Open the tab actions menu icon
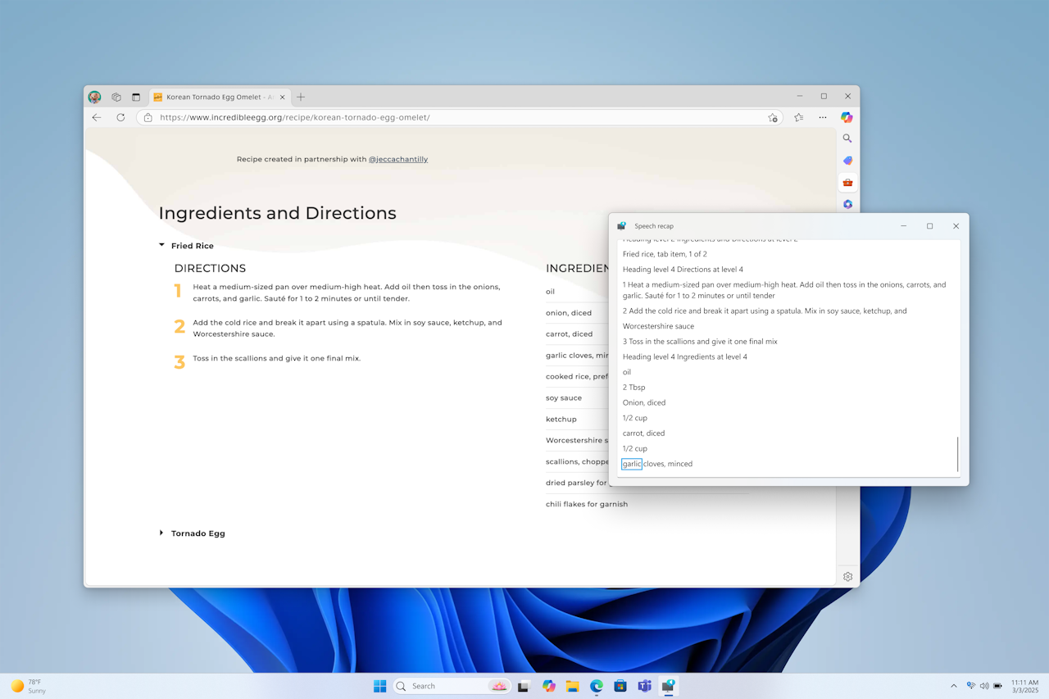 point(136,97)
